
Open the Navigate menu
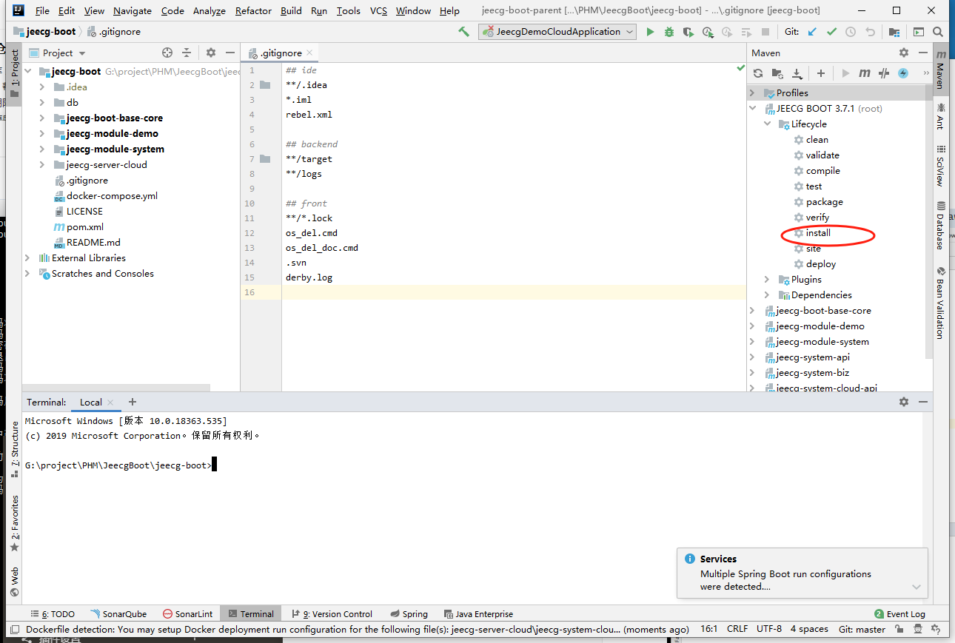(133, 10)
